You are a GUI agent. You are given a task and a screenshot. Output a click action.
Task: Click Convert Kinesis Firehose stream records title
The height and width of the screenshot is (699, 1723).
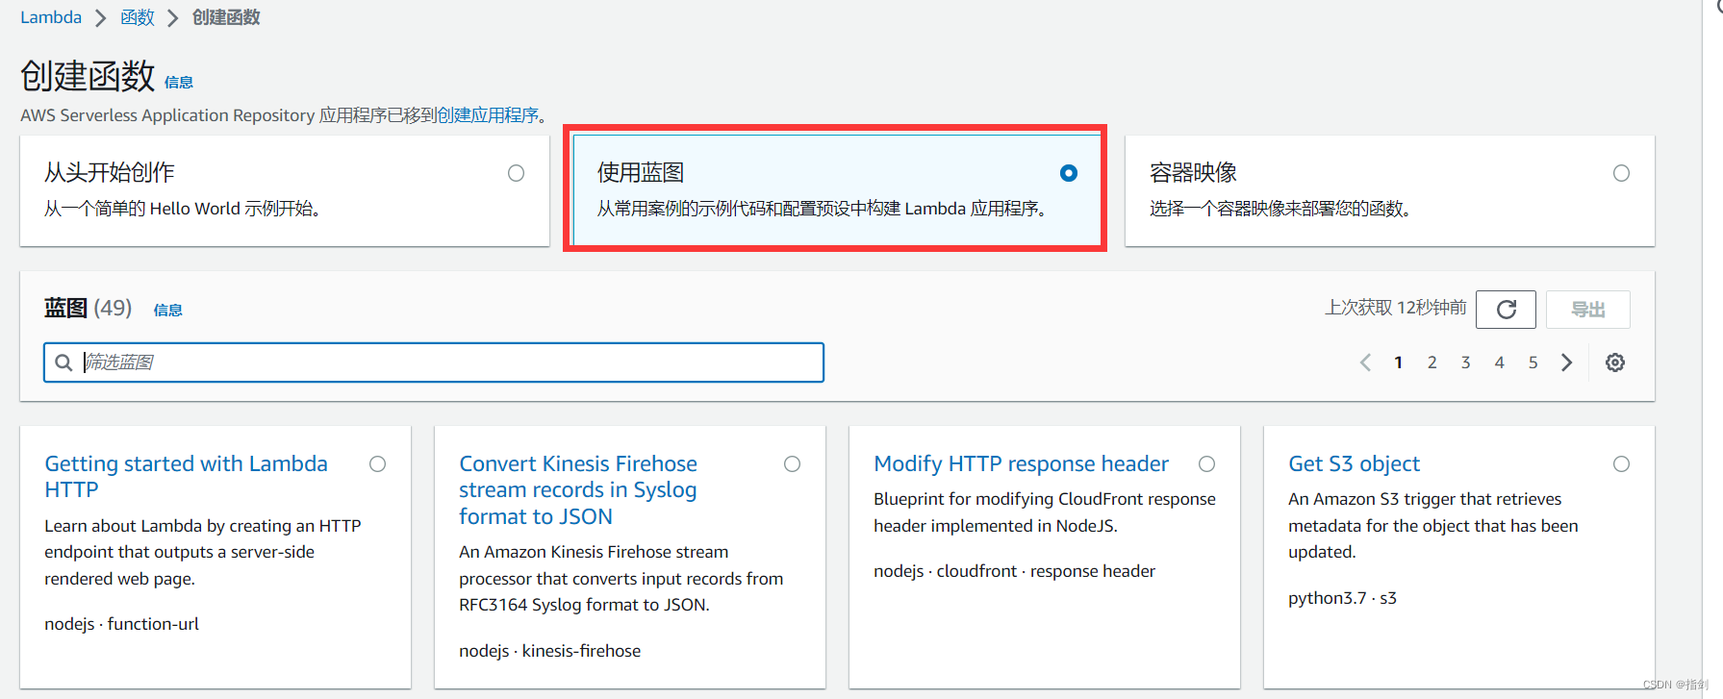click(x=578, y=490)
